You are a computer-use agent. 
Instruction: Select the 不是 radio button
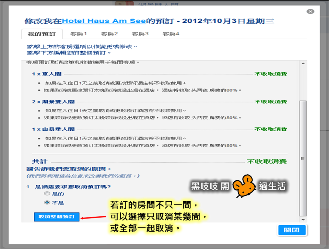coord(47,202)
